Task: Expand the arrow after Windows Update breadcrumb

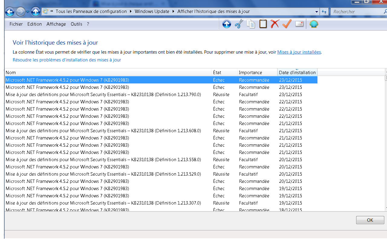Action: (174, 11)
